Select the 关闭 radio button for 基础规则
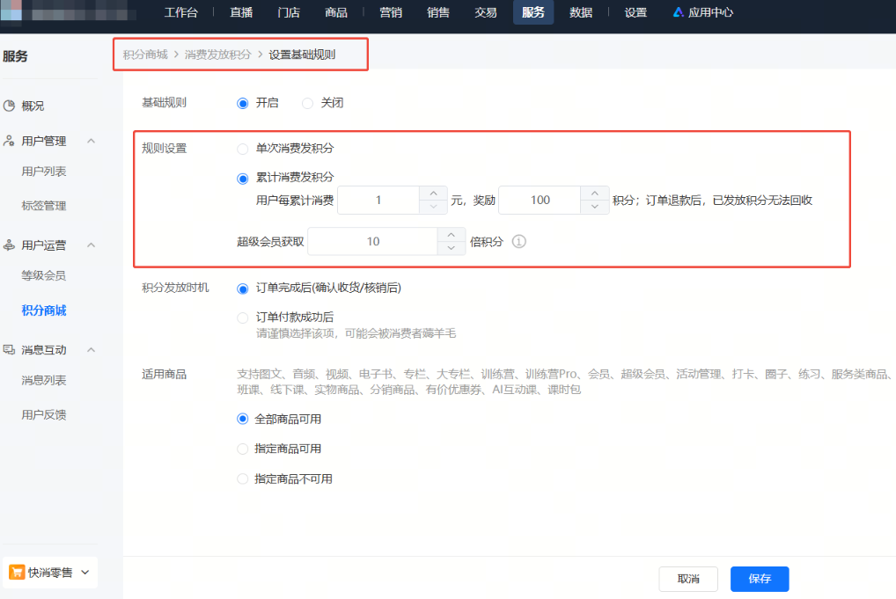The height and width of the screenshot is (599, 896). click(x=308, y=103)
